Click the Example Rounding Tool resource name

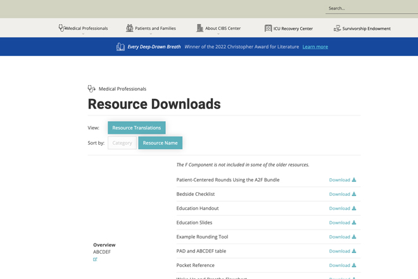tap(202, 237)
